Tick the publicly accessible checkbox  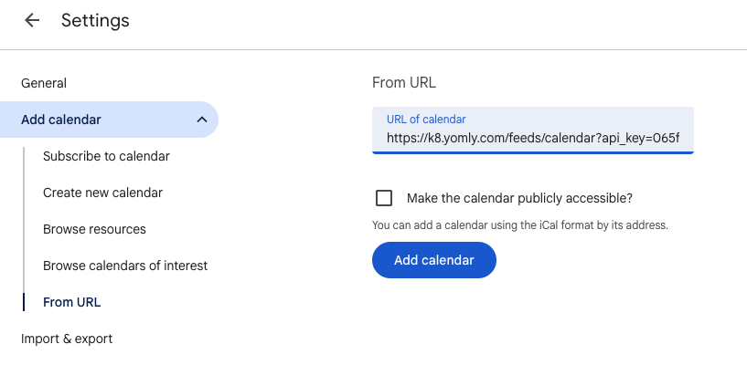[x=384, y=198]
